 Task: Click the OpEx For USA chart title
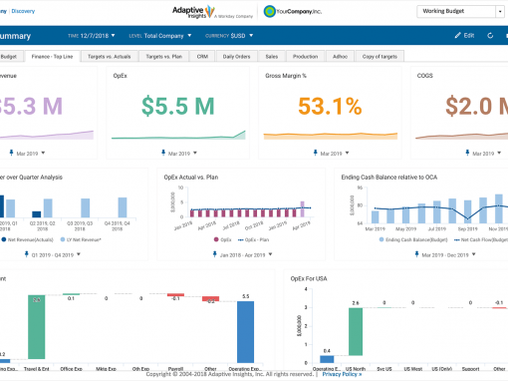click(x=309, y=278)
